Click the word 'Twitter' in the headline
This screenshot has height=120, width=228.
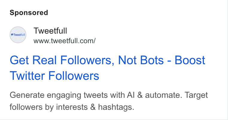[27, 76]
